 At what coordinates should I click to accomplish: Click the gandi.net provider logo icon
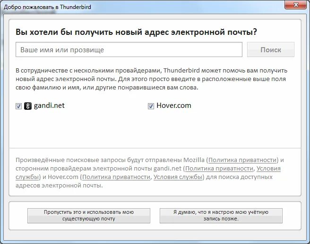[x=28, y=106]
